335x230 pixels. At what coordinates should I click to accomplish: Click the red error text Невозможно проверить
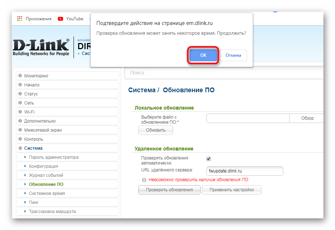[198, 180]
